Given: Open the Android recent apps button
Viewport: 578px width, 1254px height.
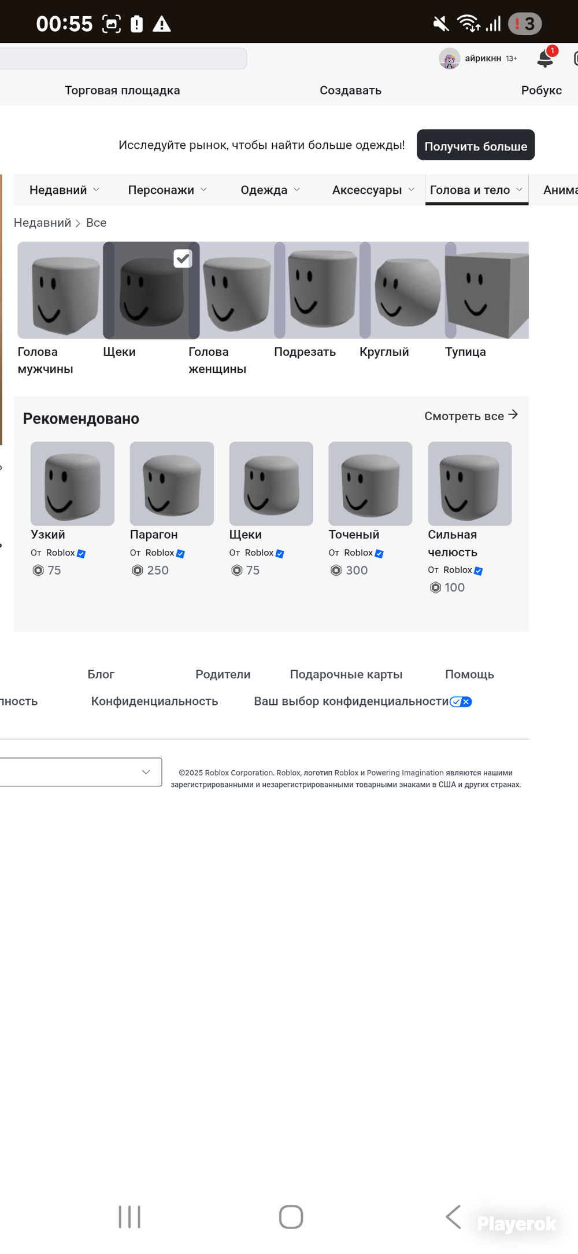Looking at the screenshot, I should (x=129, y=1216).
